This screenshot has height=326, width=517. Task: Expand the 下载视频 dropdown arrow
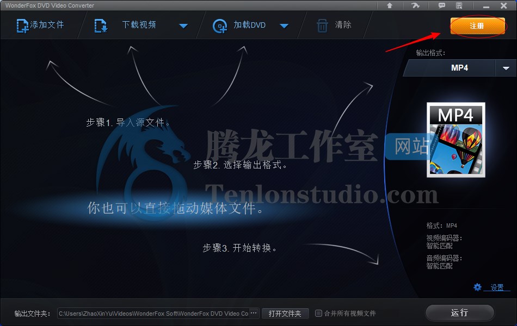point(183,26)
